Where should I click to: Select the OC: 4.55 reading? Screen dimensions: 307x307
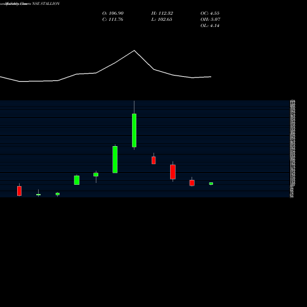210,13
